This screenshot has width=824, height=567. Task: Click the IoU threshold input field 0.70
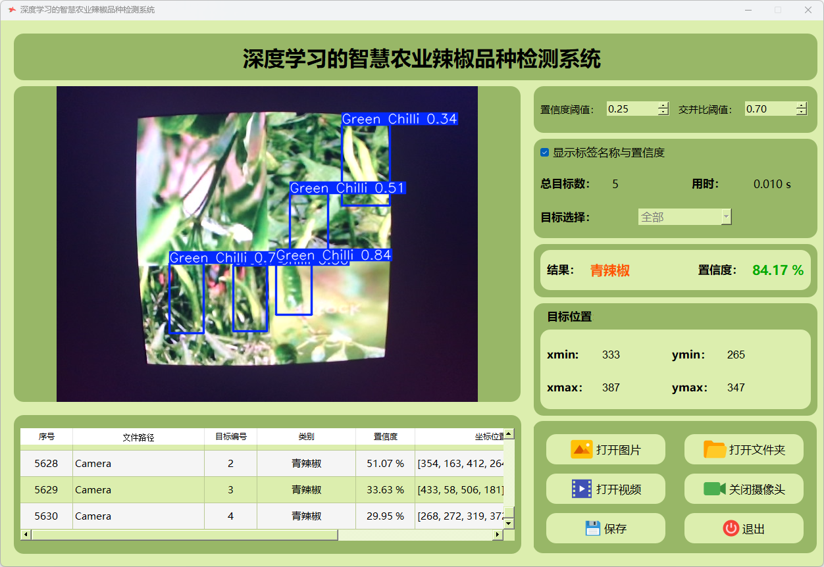coord(769,109)
